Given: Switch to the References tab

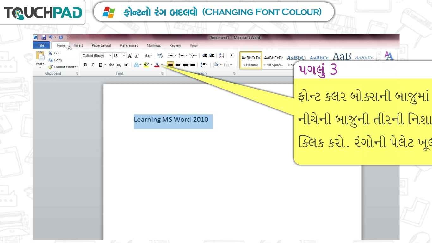Looking at the screenshot, I should 129,45.
